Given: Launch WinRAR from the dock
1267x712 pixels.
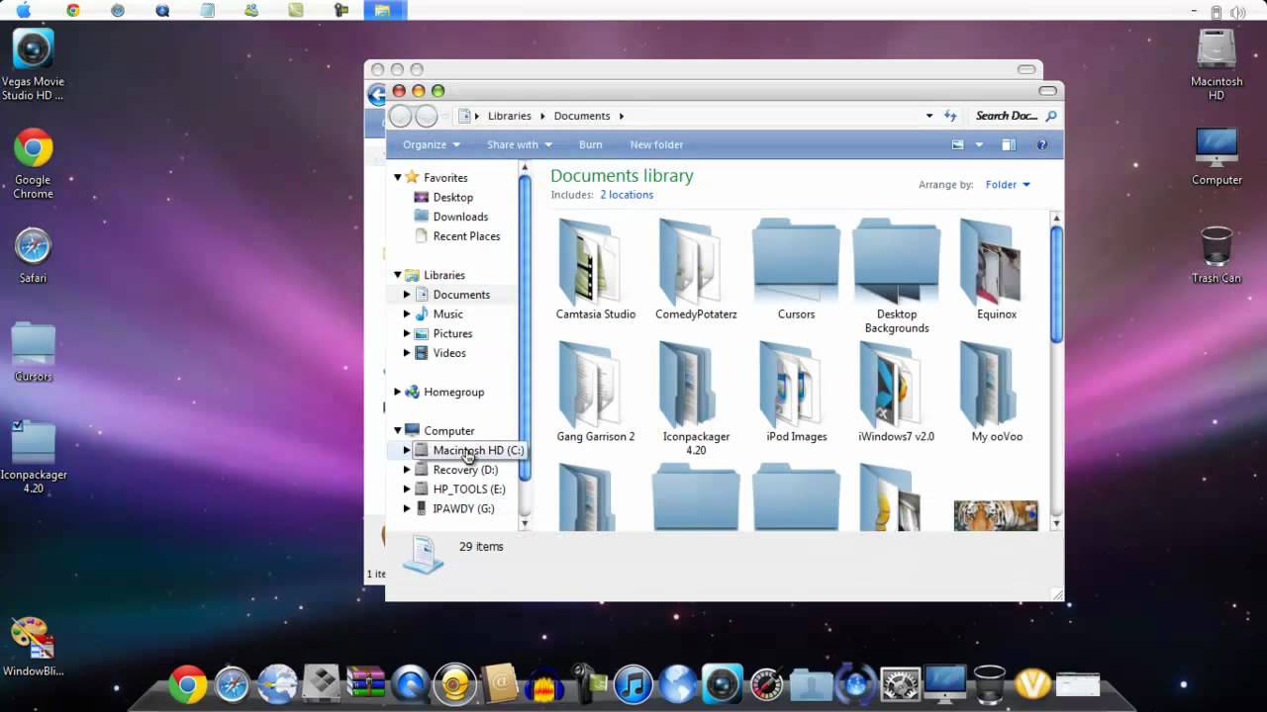Looking at the screenshot, I should [366, 683].
